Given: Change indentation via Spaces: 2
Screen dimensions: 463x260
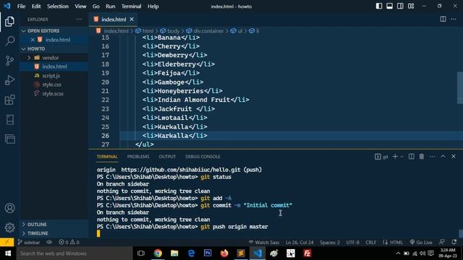Looking at the screenshot, I should pos(330,243).
